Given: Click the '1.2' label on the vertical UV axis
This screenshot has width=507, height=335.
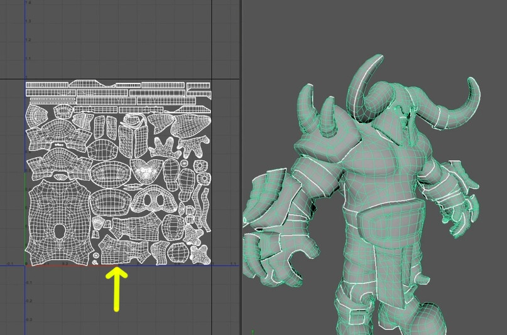Looking at the screenshot, I should point(28,40).
